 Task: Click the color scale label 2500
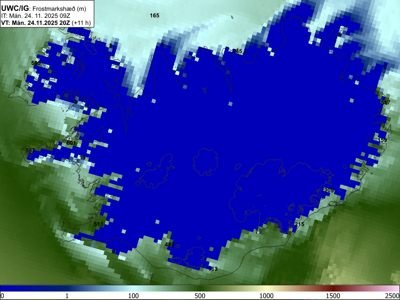[392, 296]
